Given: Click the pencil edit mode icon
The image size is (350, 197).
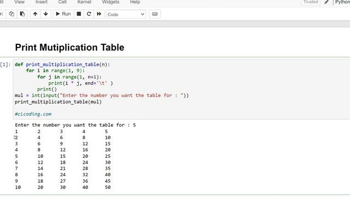Looking at the screenshot, I should coord(326,2).
